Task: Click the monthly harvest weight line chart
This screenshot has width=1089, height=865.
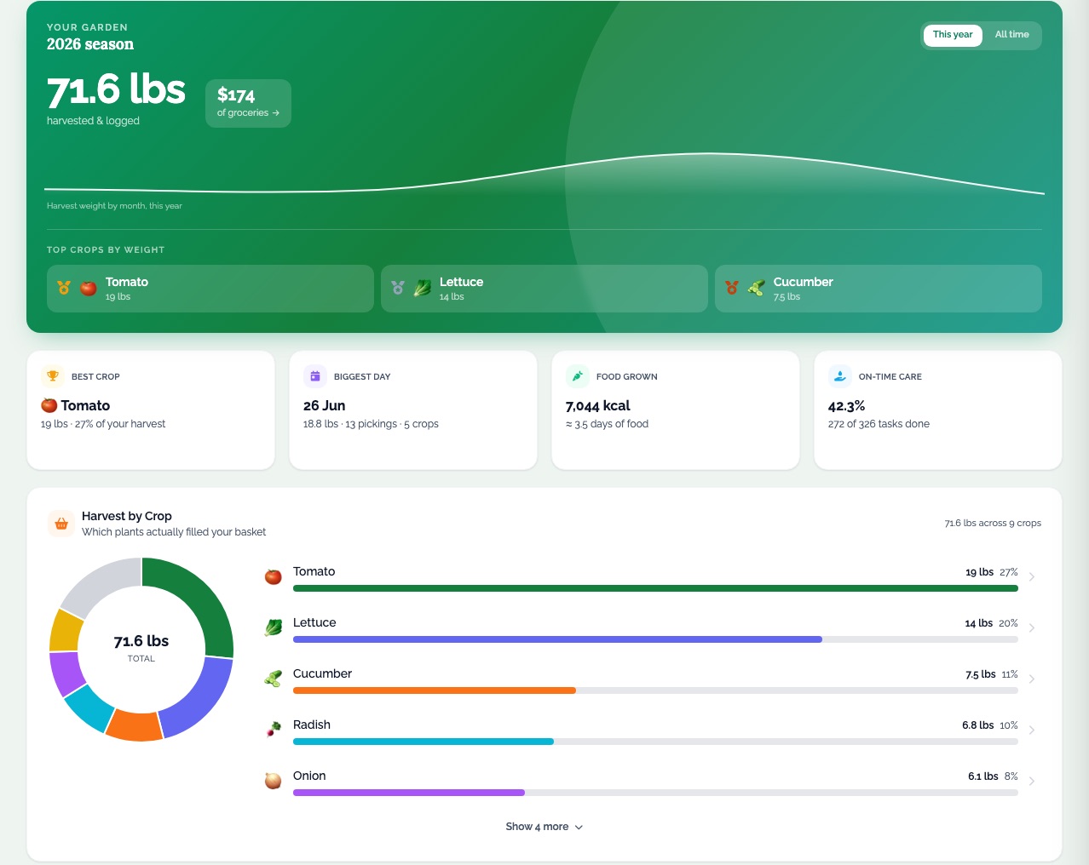Action: tap(544, 175)
